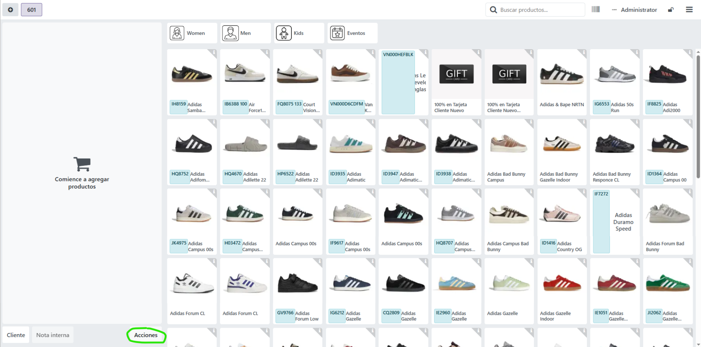Screen dimensions: 701x347
Task: Open info icon on Adidas Adimatic ID3947 card
Action: pyautogui.click(x=425, y=122)
